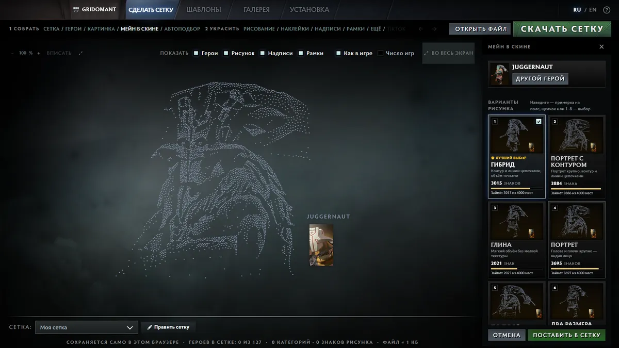Toggle the Надписи show checkbox
Screen dimensions: 619x348
coord(263,53)
